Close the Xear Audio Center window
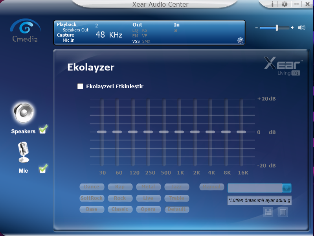The width and height of the screenshot is (314, 236). click(x=308, y=4)
